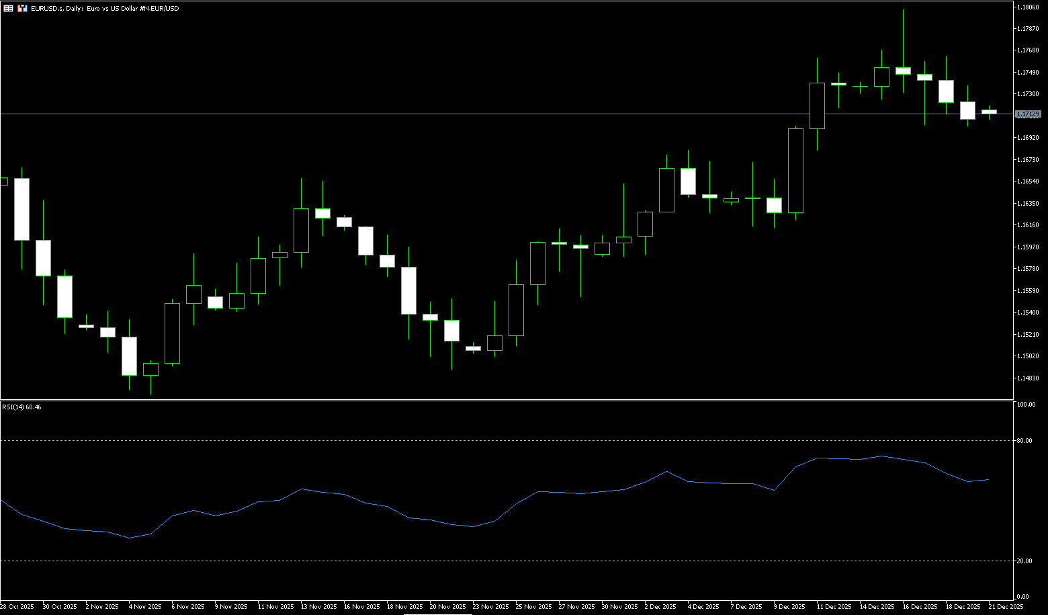Click the 20.00 RSI scale label
This screenshot has width=1048, height=615.
[1024, 561]
